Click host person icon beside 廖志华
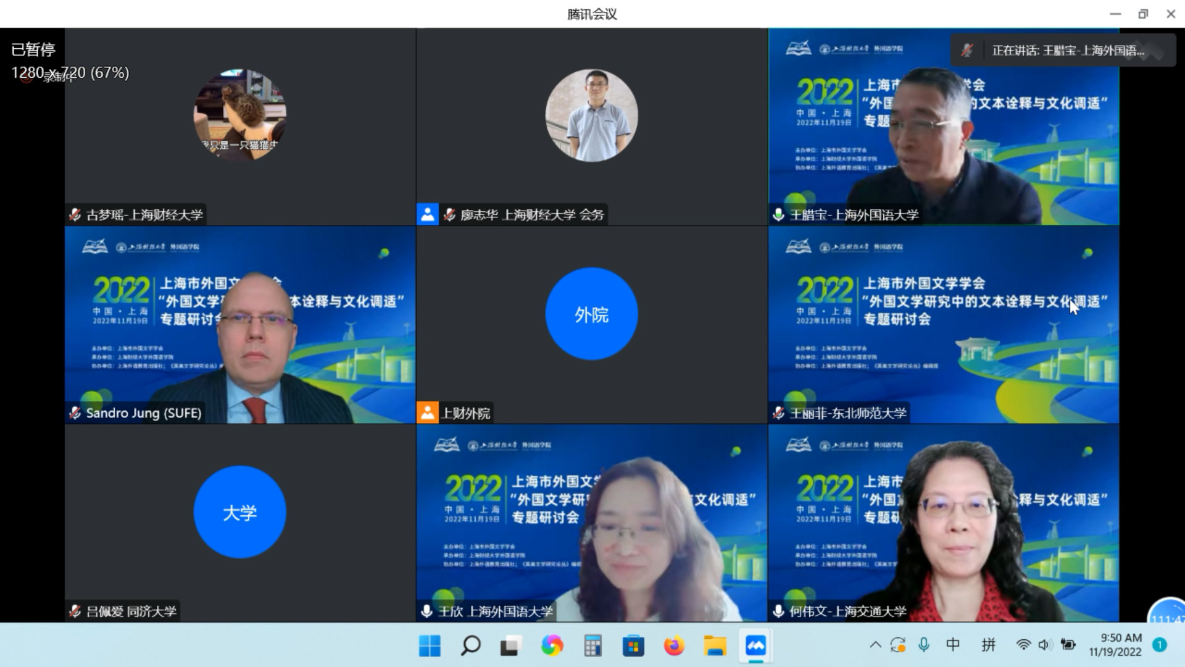Image resolution: width=1185 pixels, height=667 pixels. click(x=427, y=214)
